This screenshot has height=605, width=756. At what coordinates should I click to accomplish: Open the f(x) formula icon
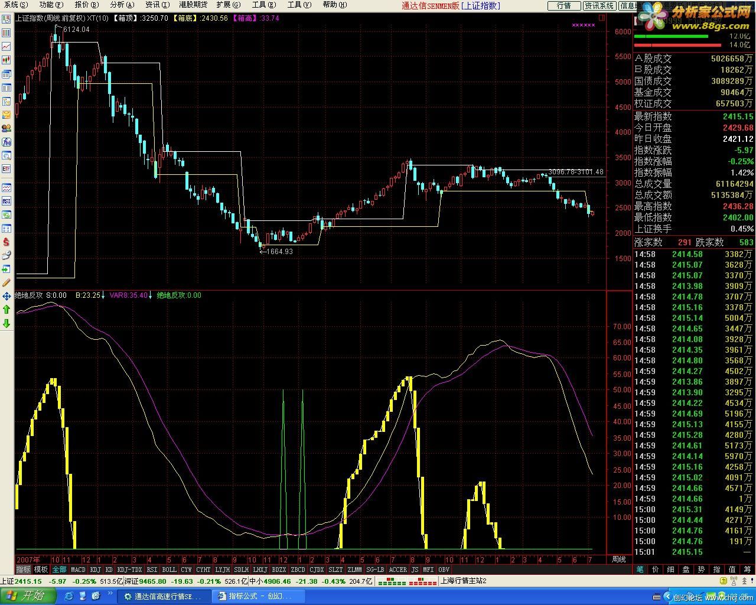(6, 142)
